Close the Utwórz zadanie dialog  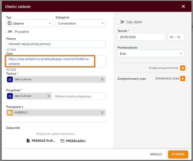coord(183,6)
